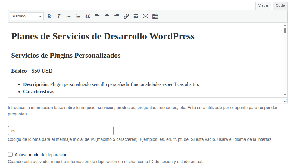The width and height of the screenshot is (291, 164).
Task: Click the language code input field
Action: 61,131
